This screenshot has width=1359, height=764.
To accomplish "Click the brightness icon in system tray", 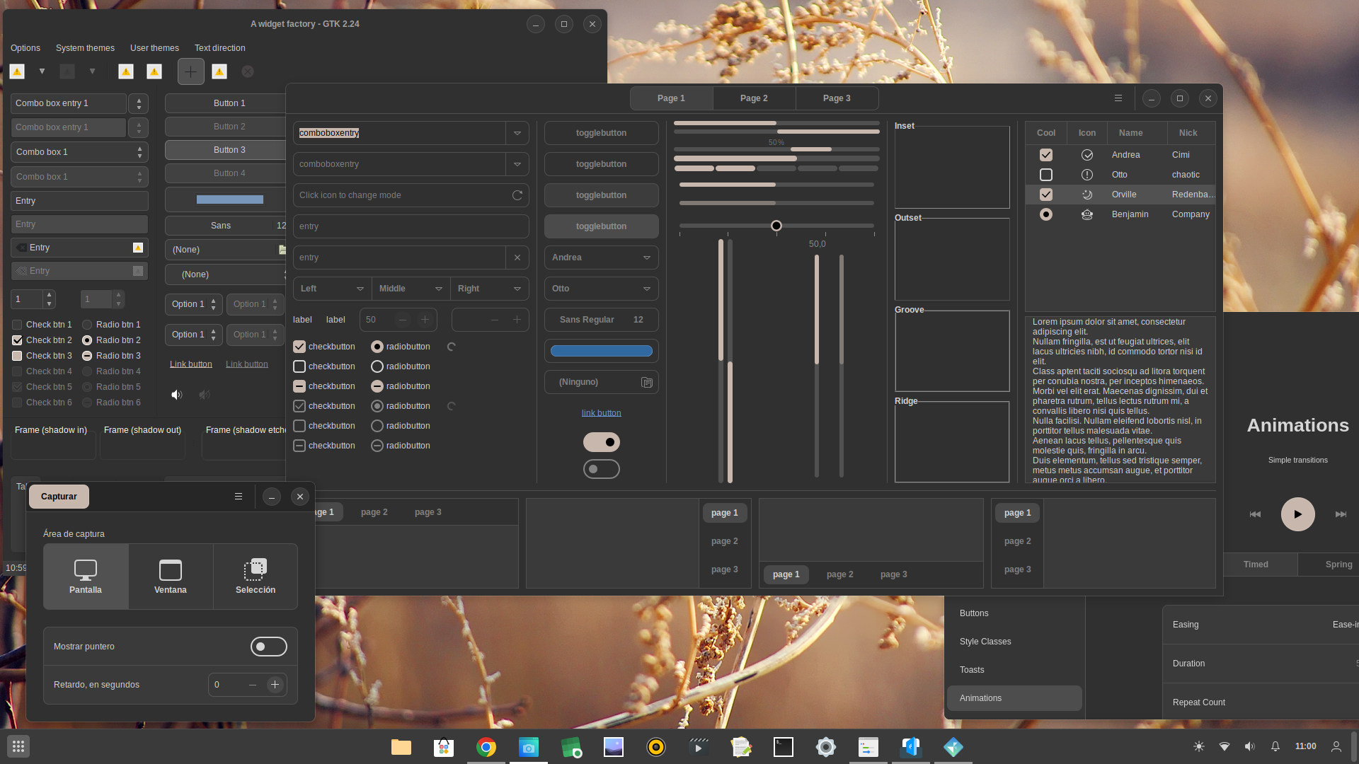I will pyautogui.click(x=1199, y=746).
